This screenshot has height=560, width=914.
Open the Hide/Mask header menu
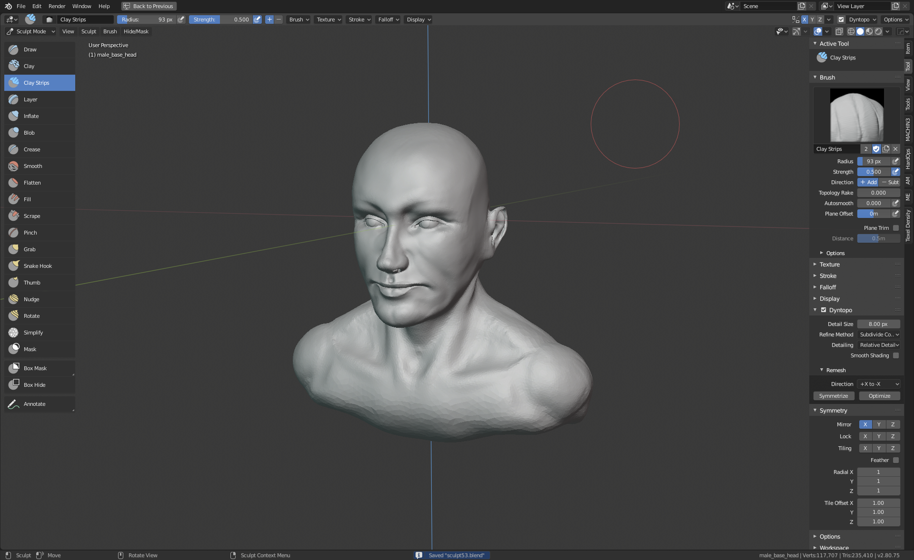pos(136,31)
